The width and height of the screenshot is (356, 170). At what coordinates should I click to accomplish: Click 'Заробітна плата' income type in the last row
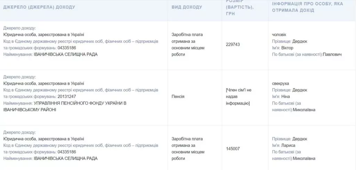point(187,139)
